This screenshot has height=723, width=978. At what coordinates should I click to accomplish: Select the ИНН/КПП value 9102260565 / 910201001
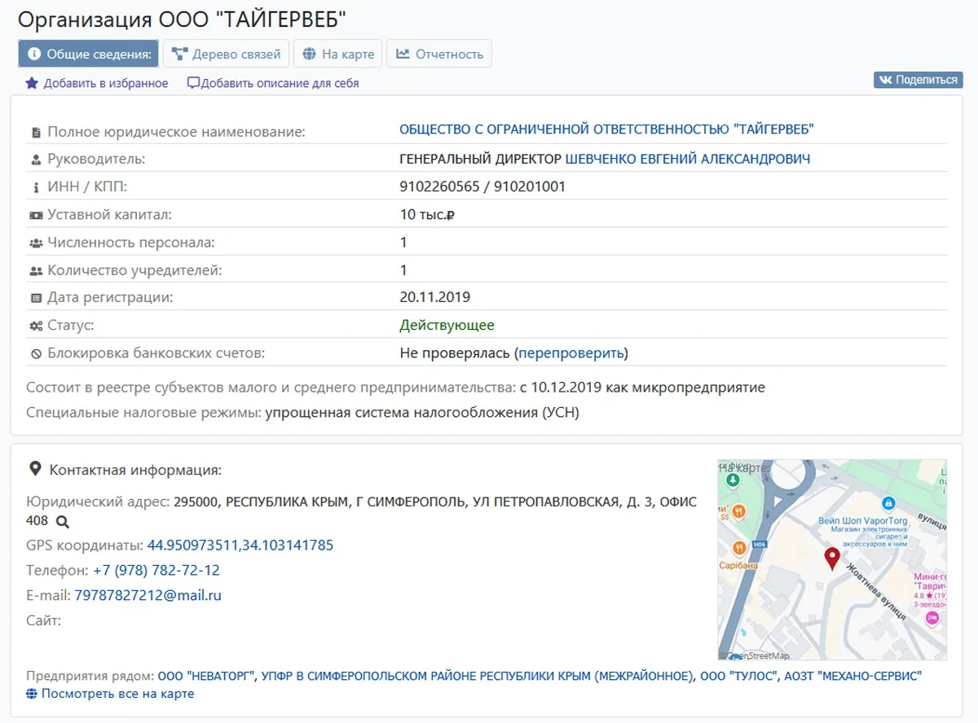click(482, 186)
